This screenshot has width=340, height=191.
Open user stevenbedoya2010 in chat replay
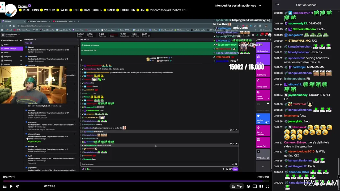coord(301,151)
